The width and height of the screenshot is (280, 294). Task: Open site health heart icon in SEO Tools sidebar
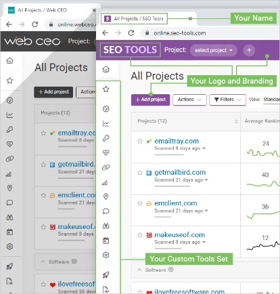(x=106, y=152)
